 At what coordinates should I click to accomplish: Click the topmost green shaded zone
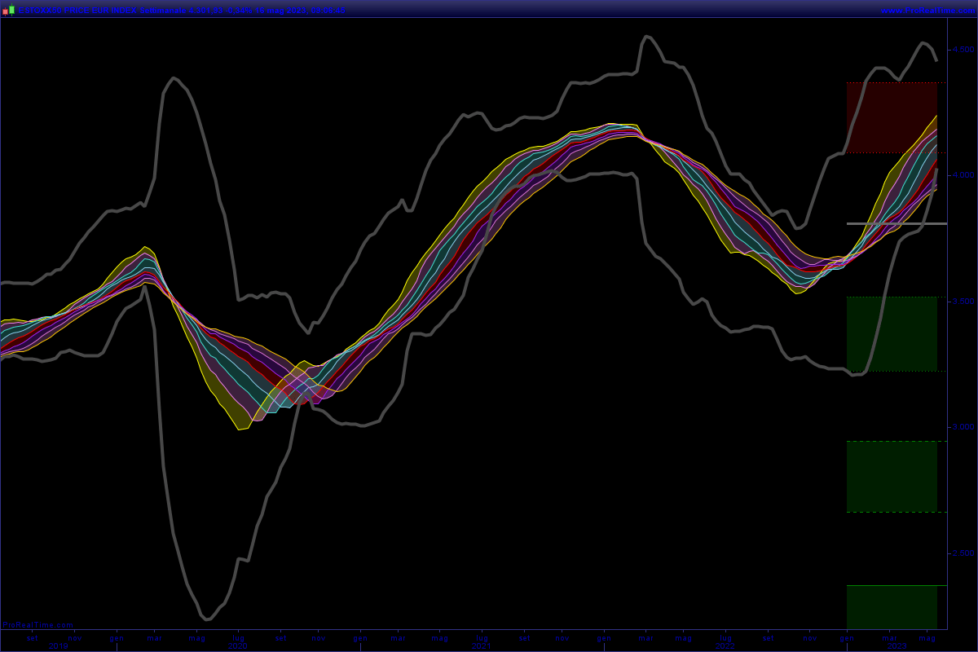coord(891,333)
